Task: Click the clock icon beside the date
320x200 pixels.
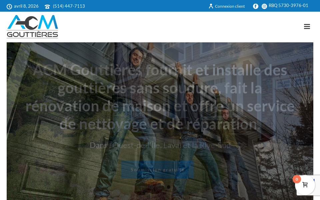Action: [9, 6]
